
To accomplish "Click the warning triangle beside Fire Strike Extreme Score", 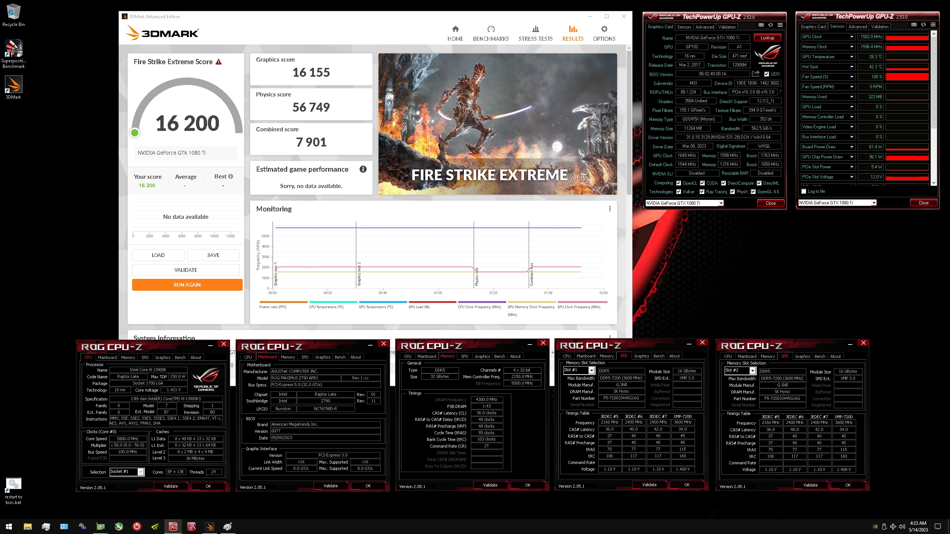I will coord(219,62).
